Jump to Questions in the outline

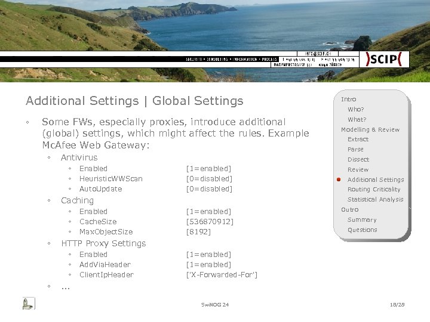coord(363,230)
